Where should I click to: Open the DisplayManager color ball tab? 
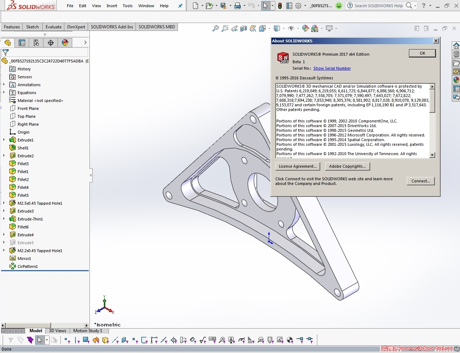click(x=65, y=43)
